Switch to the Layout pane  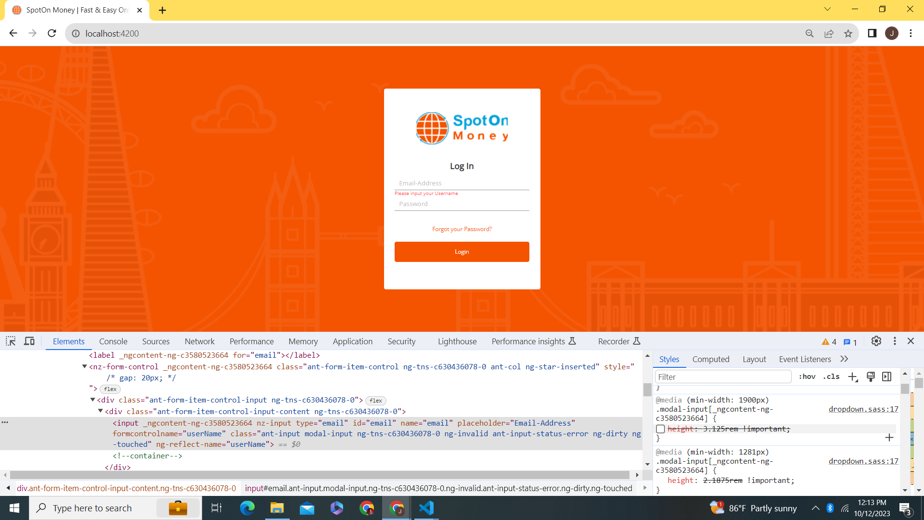click(754, 359)
